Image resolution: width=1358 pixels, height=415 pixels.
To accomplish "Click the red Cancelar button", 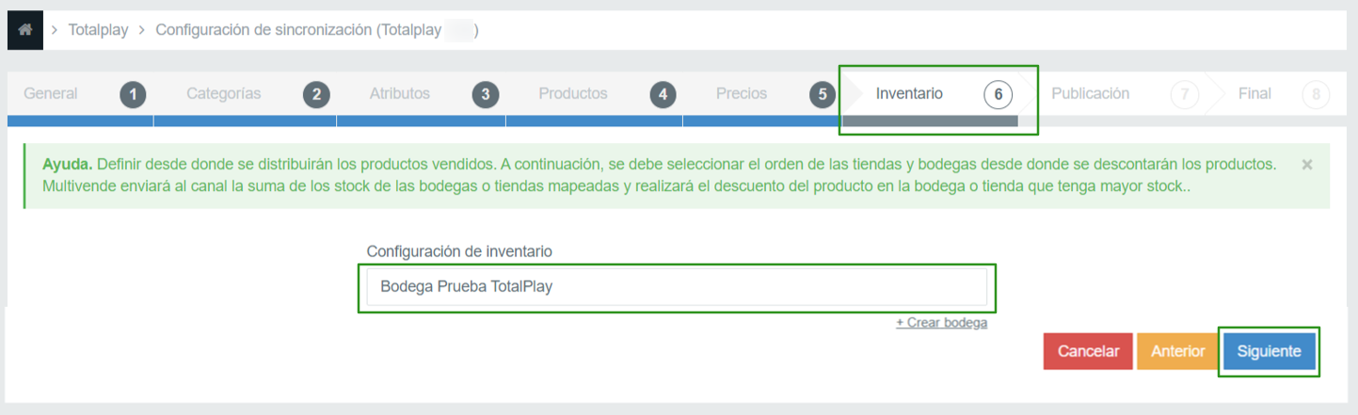I will [1088, 351].
